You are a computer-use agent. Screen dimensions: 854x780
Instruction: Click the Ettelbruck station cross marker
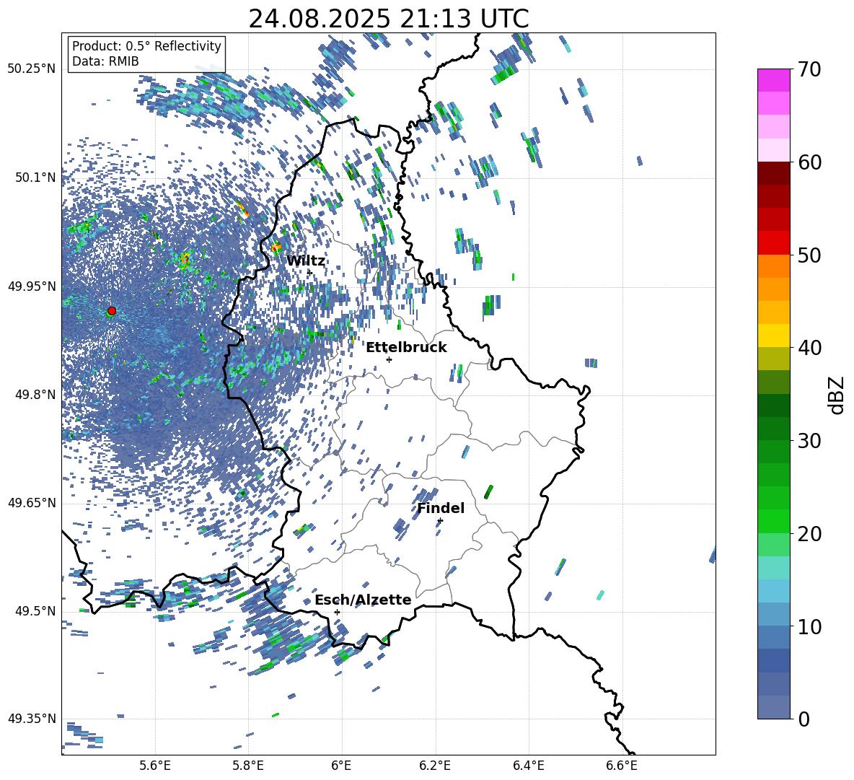[389, 359]
